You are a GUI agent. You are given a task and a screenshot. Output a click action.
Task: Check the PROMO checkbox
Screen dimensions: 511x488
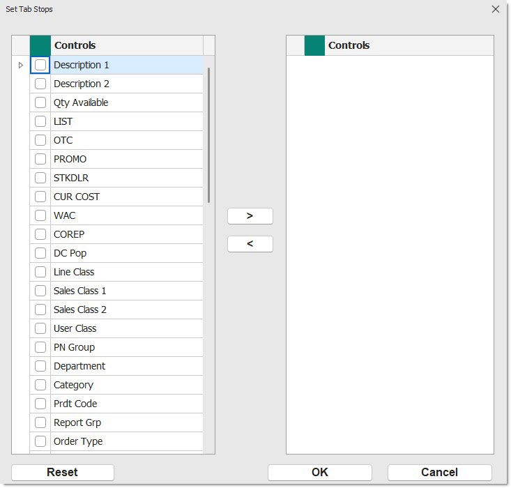(40, 159)
